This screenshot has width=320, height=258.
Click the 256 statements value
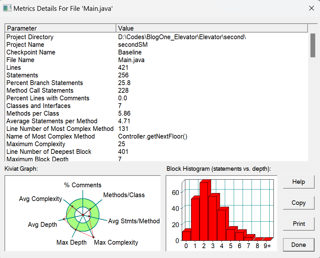tap(123, 75)
